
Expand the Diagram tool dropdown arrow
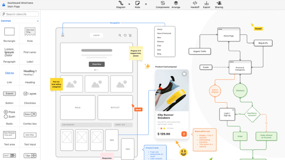(x=129, y=4)
